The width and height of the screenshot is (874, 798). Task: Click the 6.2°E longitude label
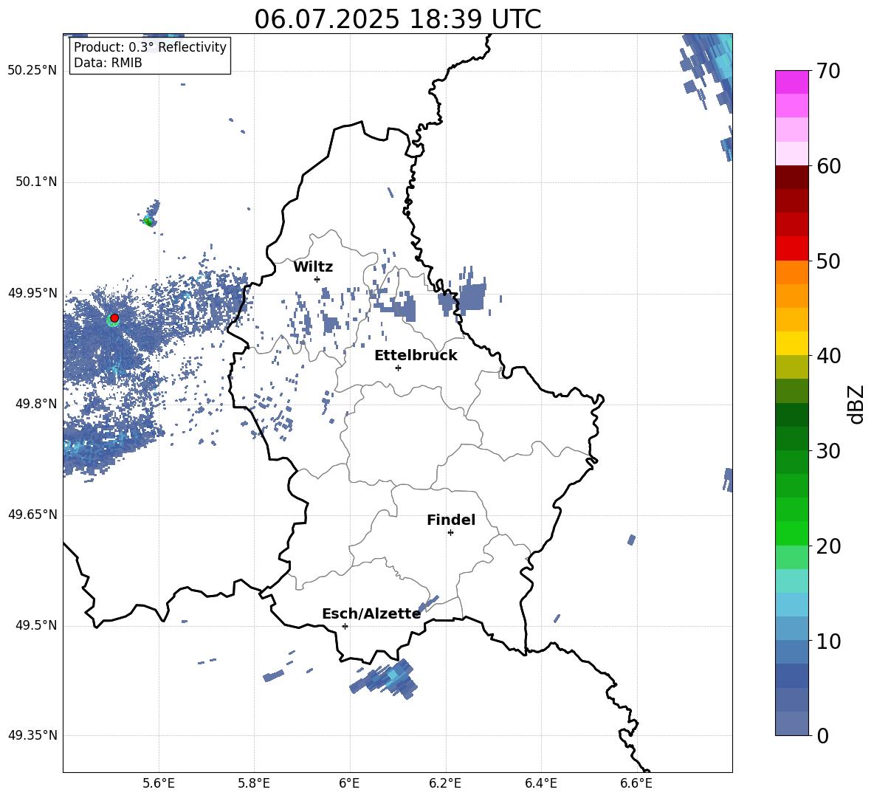tap(445, 783)
